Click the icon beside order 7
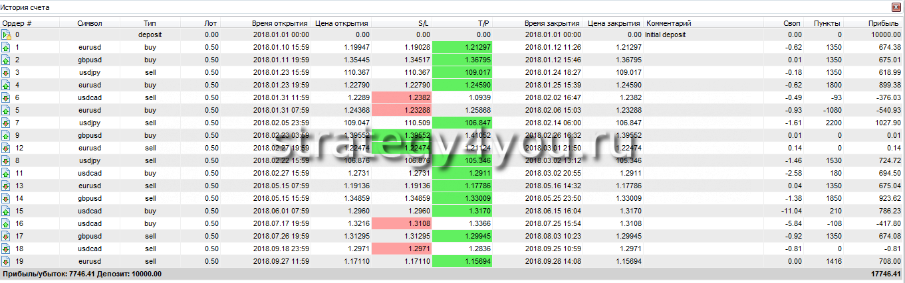 [7, 123]
